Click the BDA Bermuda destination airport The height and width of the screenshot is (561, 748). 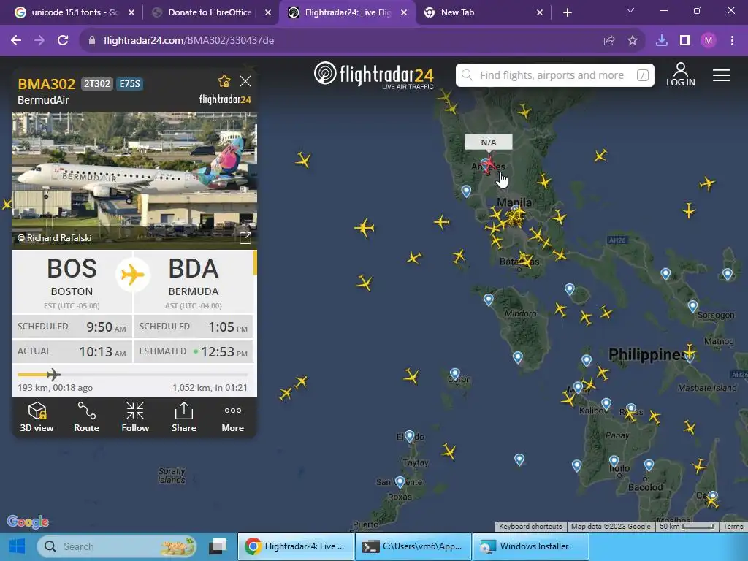pyautogui.click(x=193, y=281)
